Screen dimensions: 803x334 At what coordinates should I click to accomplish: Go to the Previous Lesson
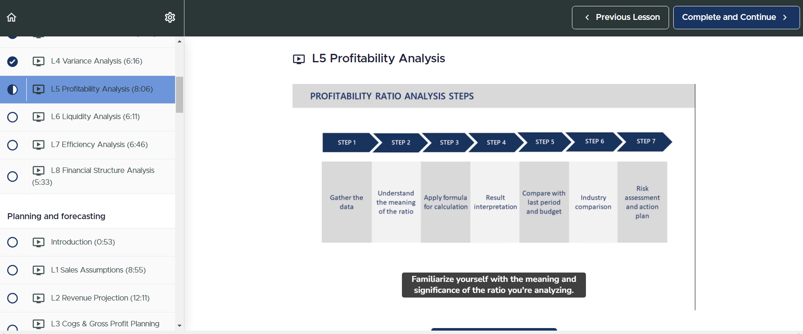(x=620, y=17)
